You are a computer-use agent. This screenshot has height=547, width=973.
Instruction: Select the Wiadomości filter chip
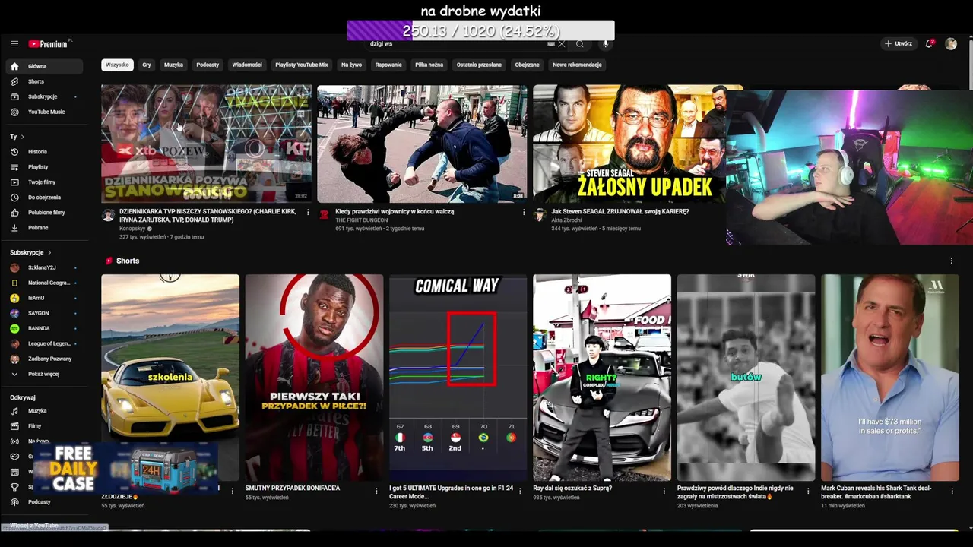point(247,65)
